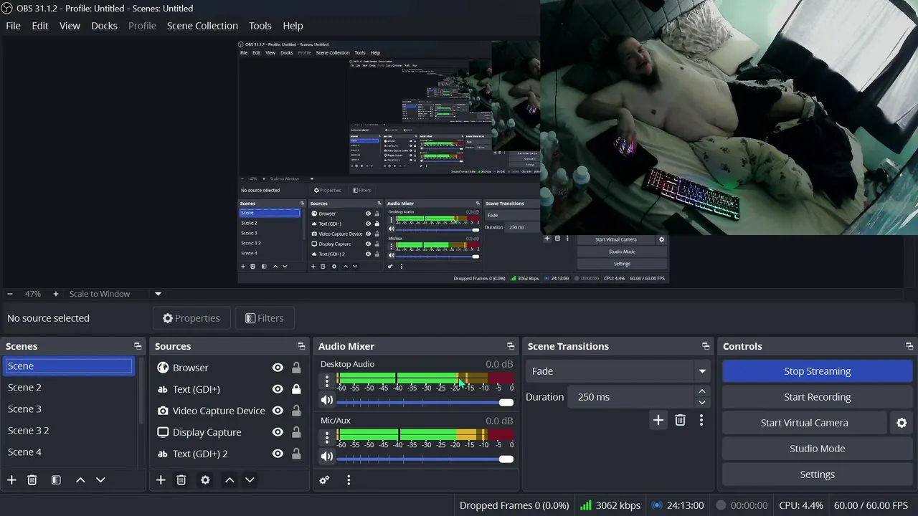Click Start Recording button
This screenshot has height=516, width=918.
click(817, 397)
